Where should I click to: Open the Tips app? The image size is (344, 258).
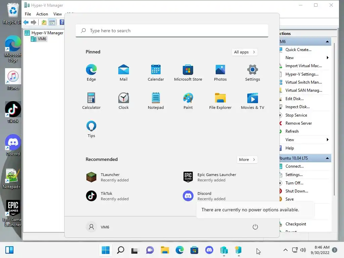pos(91,129)
